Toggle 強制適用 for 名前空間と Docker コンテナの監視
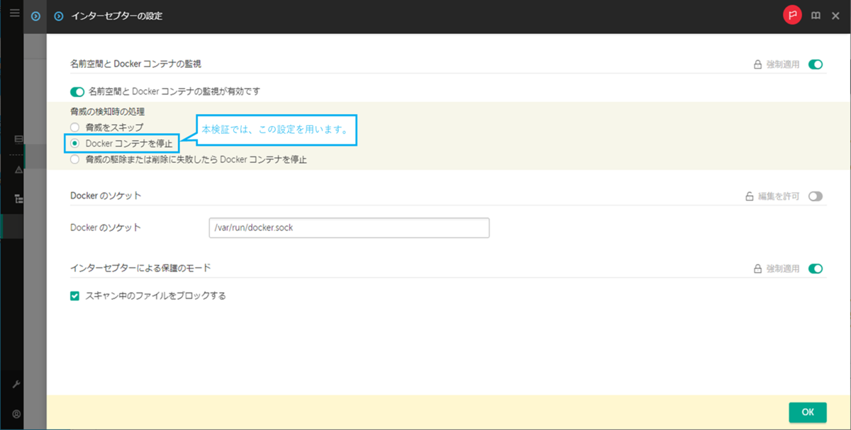The image size is (851, 430). 816,63
